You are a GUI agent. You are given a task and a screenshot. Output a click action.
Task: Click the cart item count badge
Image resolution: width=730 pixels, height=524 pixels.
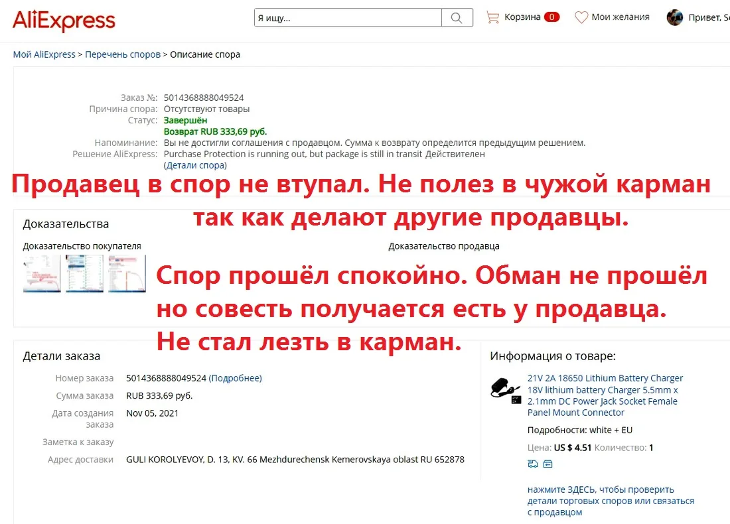[x=551, y=17]
